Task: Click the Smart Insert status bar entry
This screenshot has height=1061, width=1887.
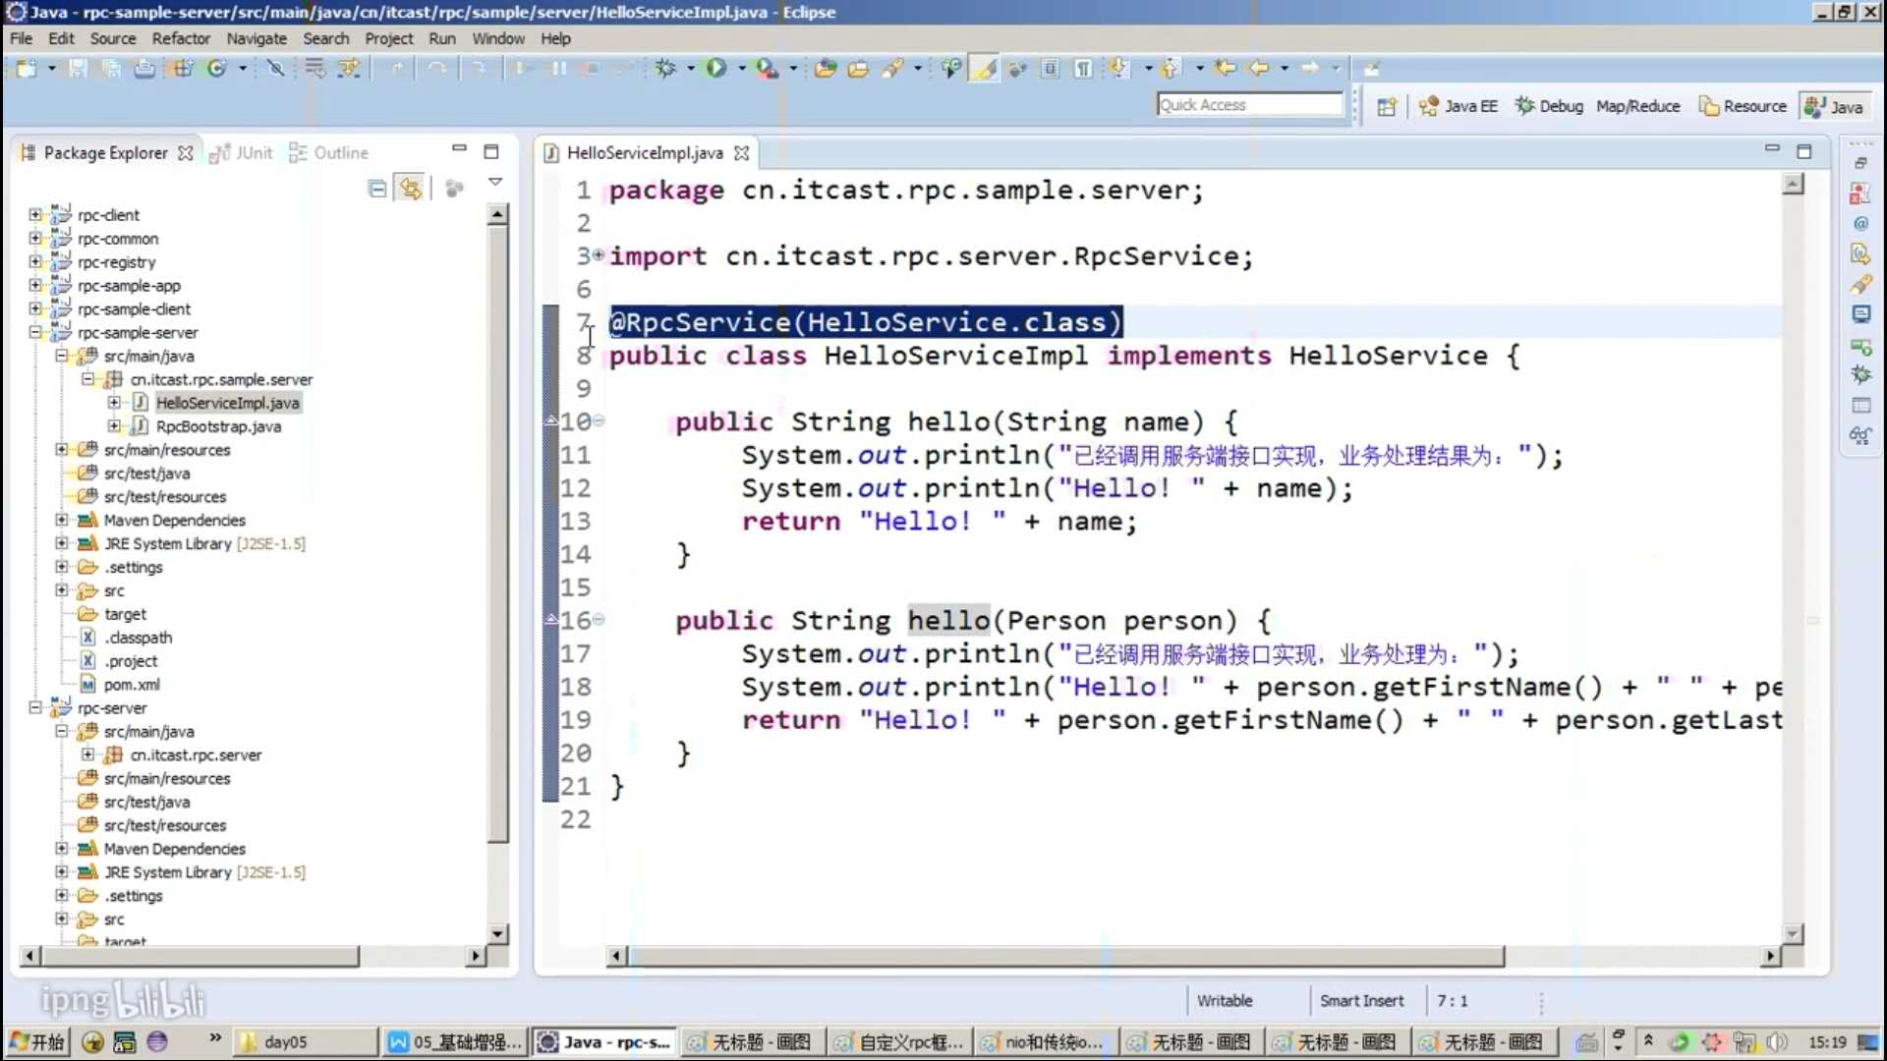Action: tap(1361, 1001)
